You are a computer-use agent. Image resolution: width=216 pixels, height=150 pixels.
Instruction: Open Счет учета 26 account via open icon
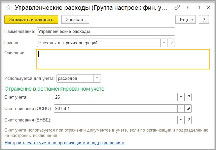(188, 97)
